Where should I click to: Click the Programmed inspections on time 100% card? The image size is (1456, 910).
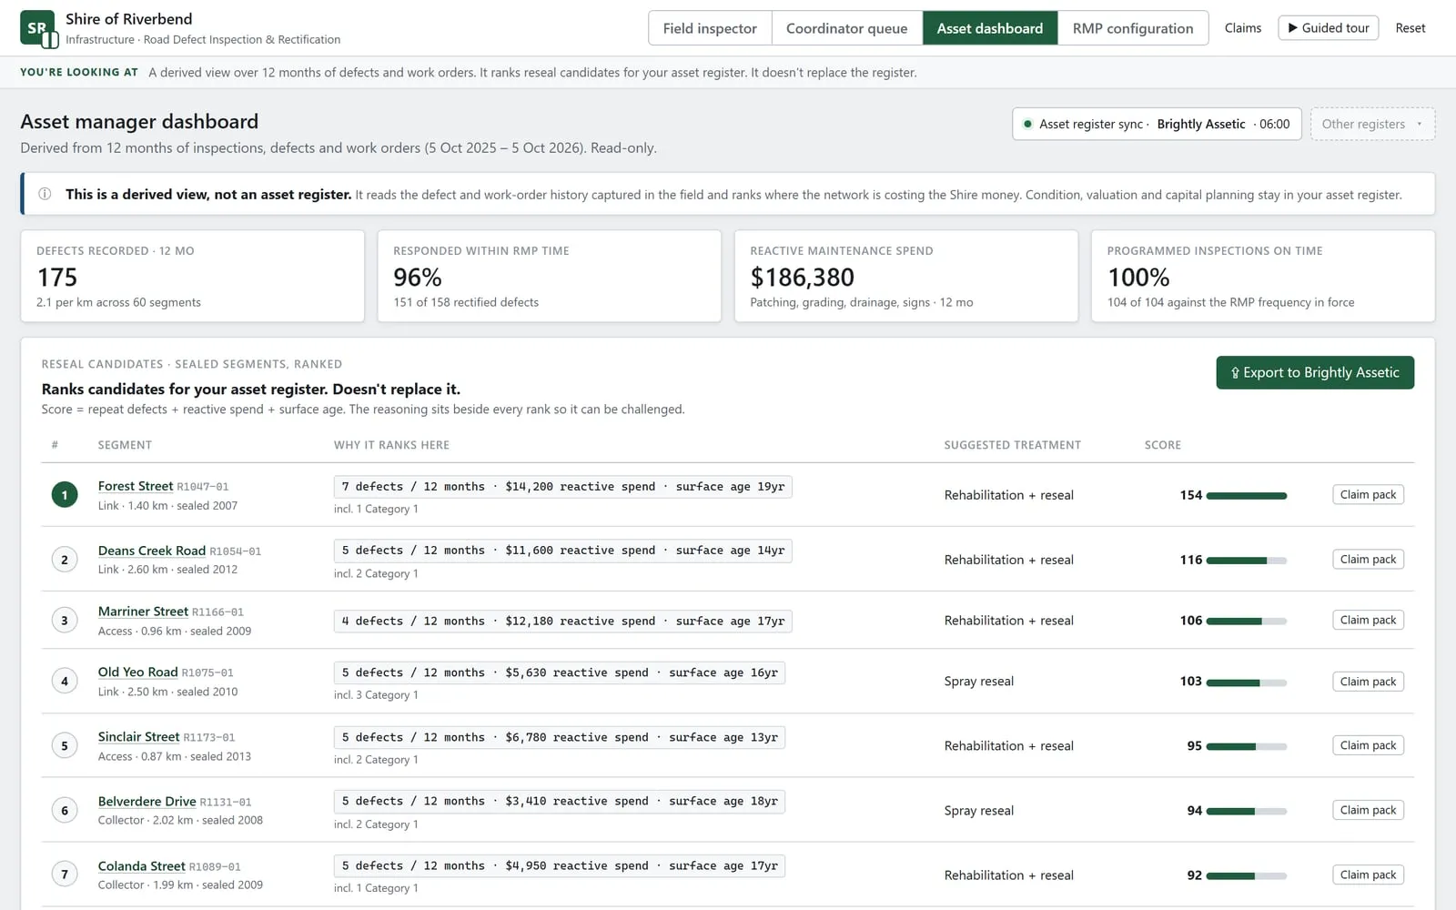[x=1263, y=276]
